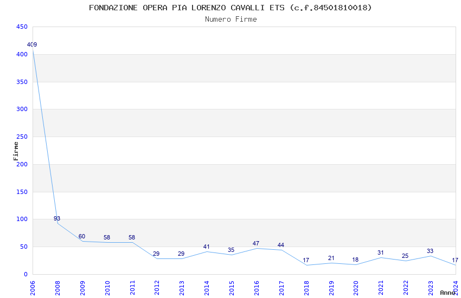Screen dimensions: 461x298
Task: Click the y-axis tick value 100
Action: [22, 219]
